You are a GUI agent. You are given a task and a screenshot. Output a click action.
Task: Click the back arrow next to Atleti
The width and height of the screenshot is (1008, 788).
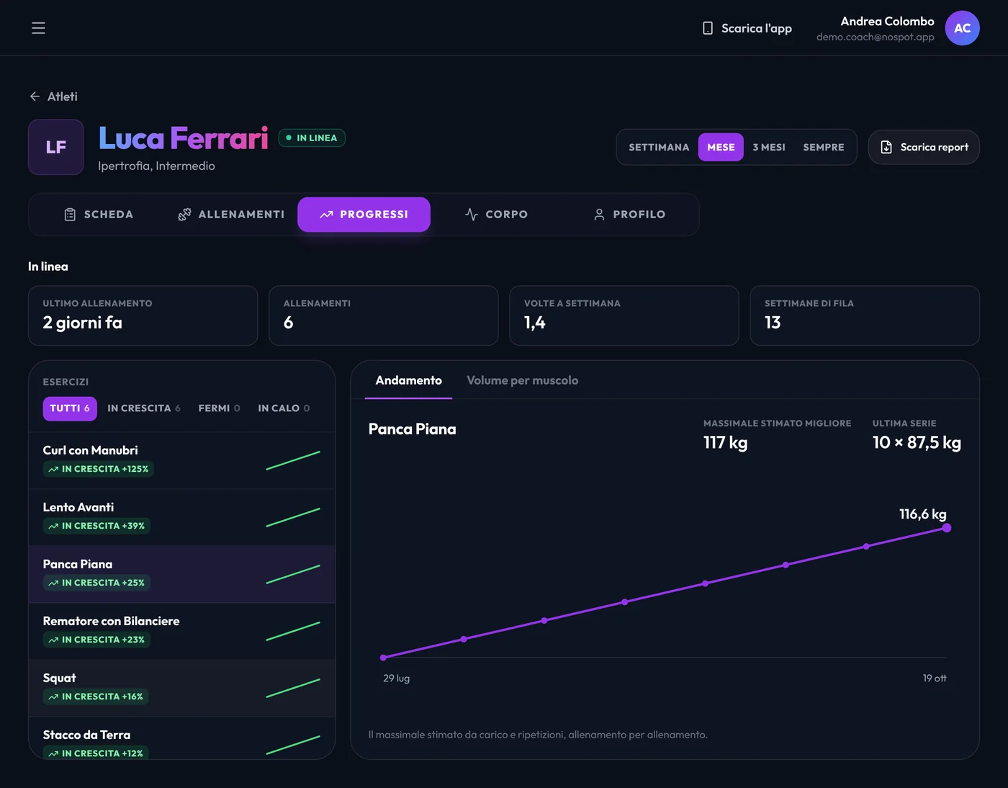coord(35,97)
